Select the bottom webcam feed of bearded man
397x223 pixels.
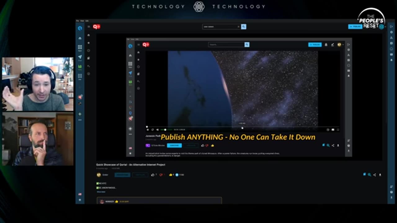tap(38, 139)
